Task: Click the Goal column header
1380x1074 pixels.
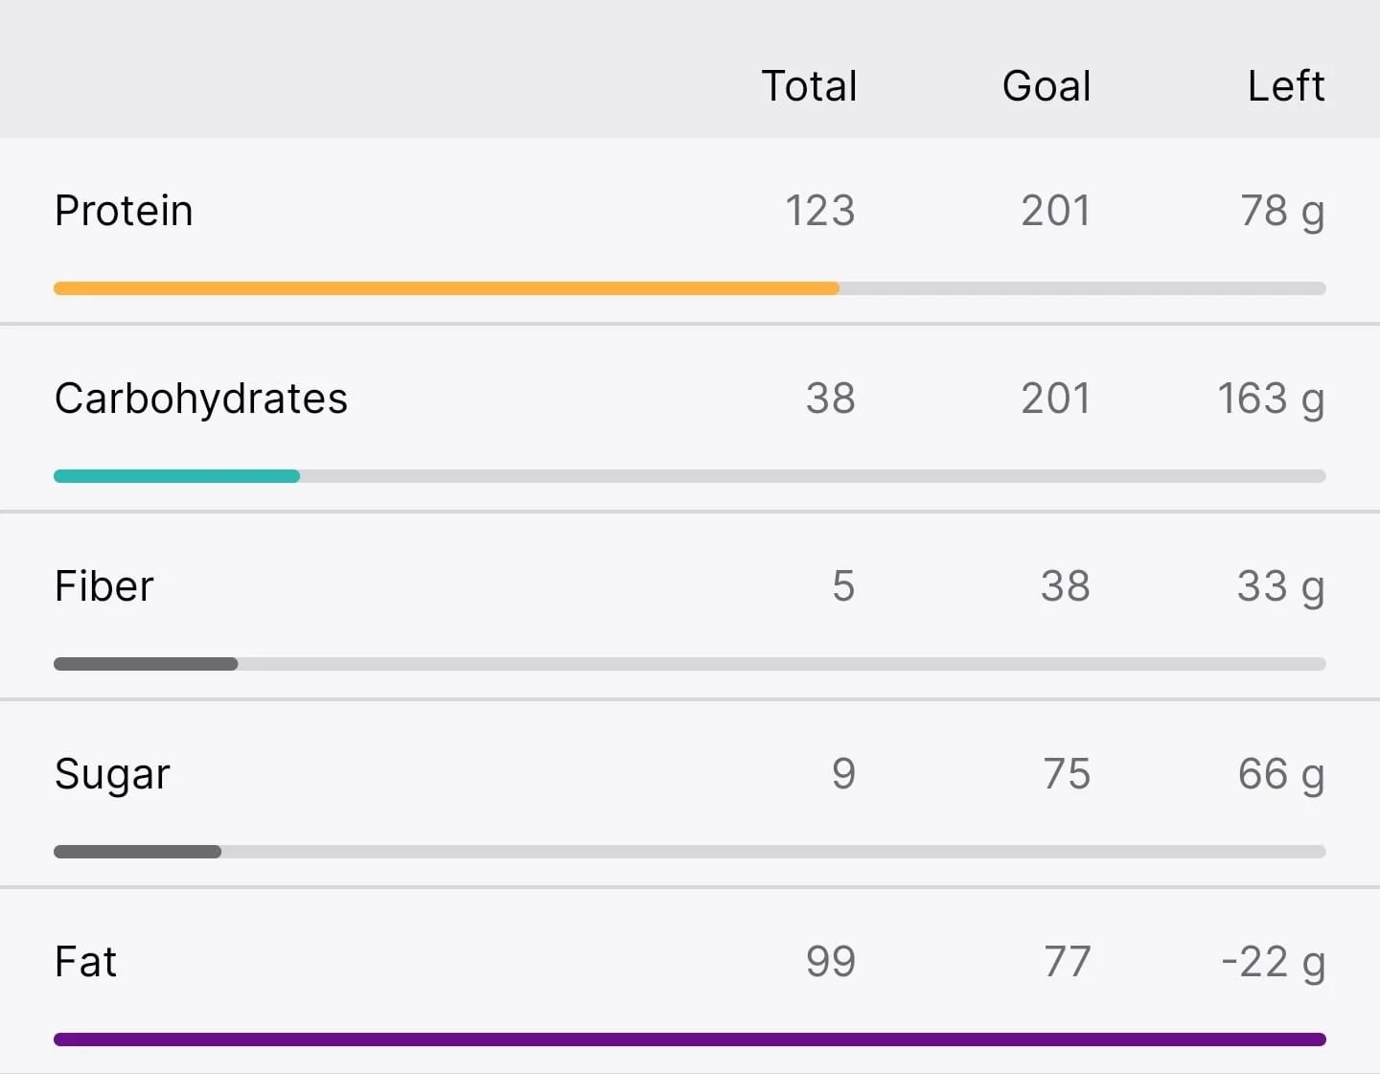Action: point(1046,86)
